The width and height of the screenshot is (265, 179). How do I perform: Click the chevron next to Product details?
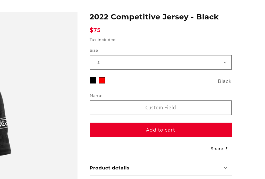[x=226, y=168]
